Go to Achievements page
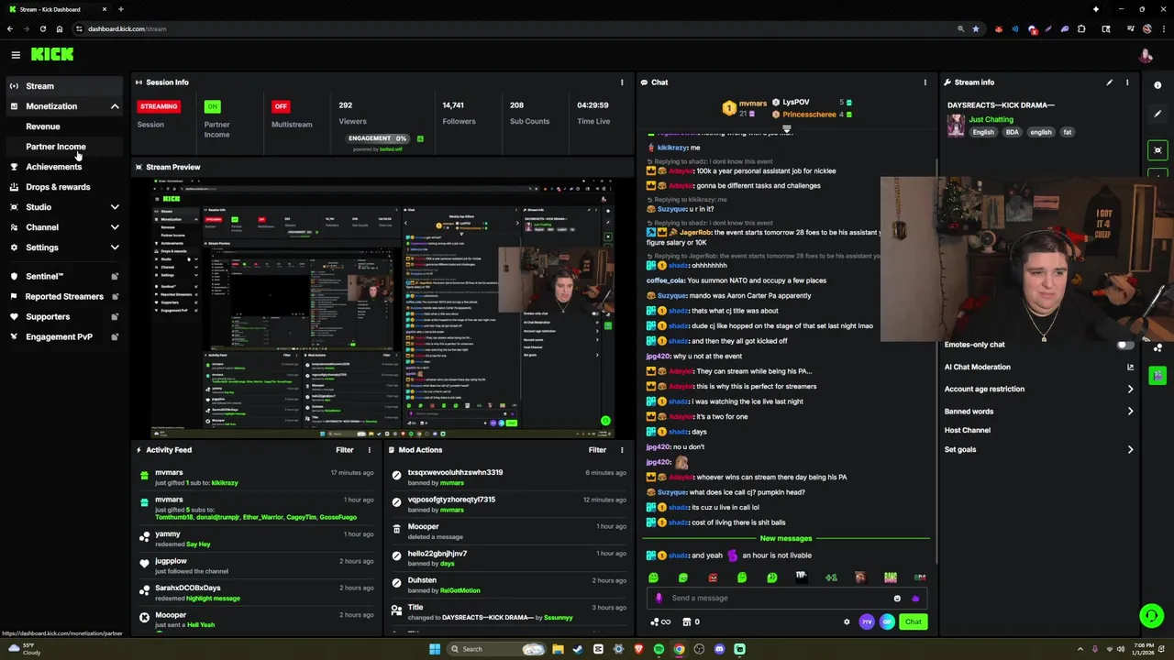The image size is (1174, 660). pos(54,167)
